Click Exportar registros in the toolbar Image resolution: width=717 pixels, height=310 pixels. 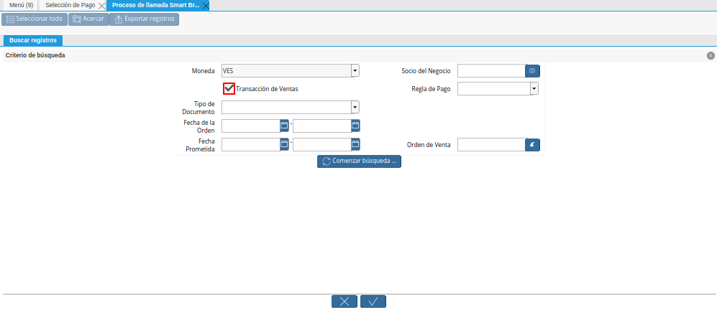point(145,19)
